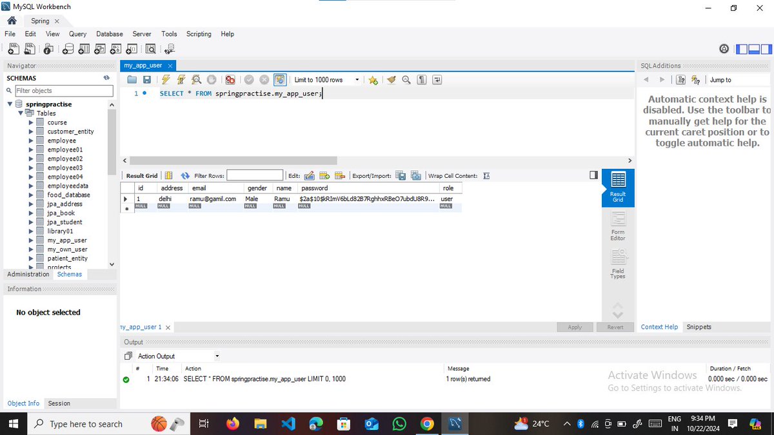Expand the course table node
774x435 pixels.
31,122
